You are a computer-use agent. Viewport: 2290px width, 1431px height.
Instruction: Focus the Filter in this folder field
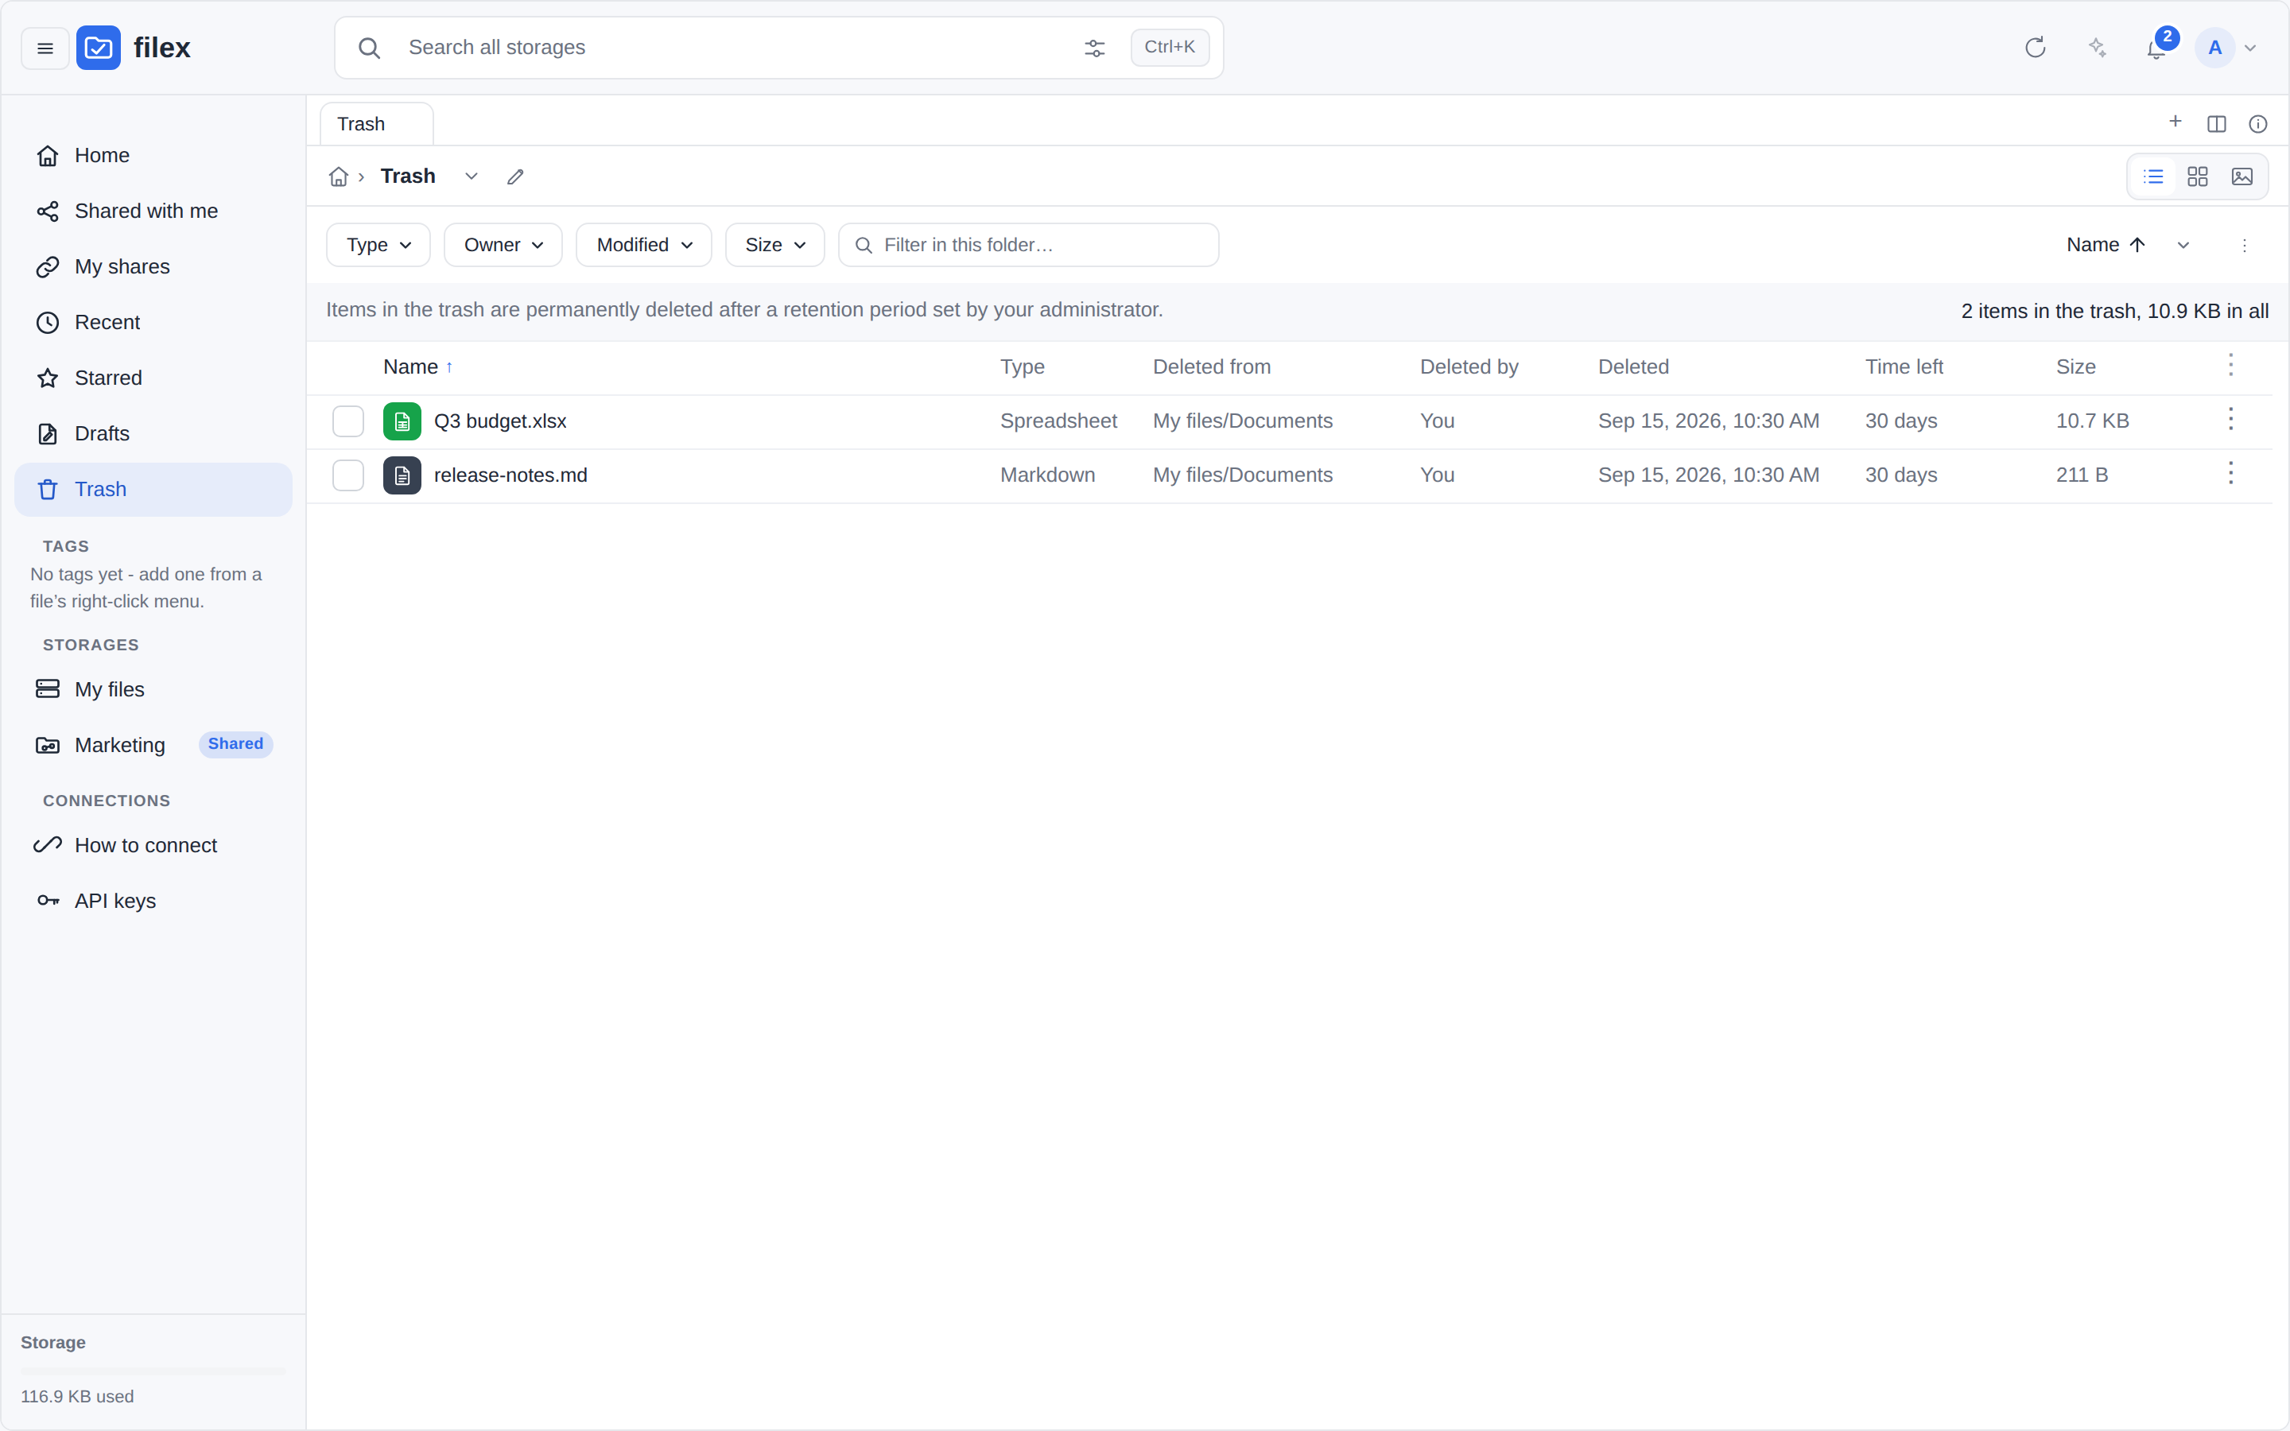click(1029, 245)
